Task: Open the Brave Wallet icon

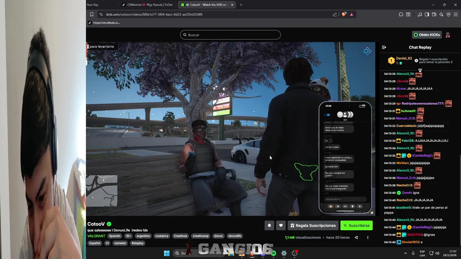Action: click(434, 14)
